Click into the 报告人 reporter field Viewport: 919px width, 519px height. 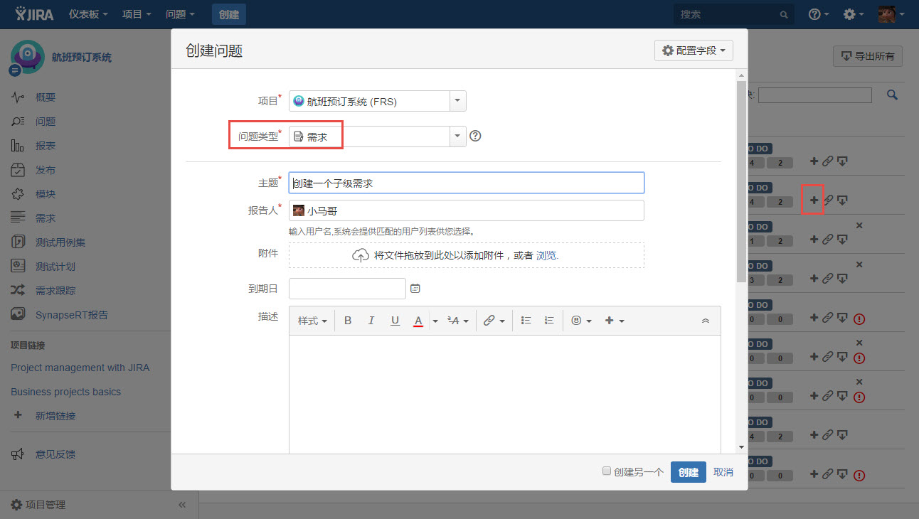[467, 210]
